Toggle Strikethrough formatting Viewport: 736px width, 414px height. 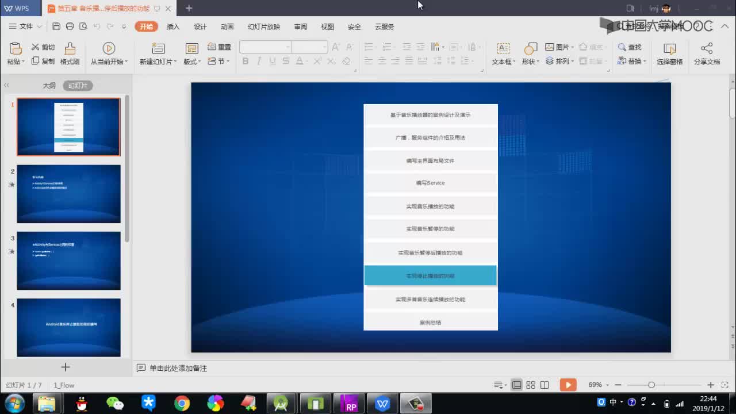[286, 61]
